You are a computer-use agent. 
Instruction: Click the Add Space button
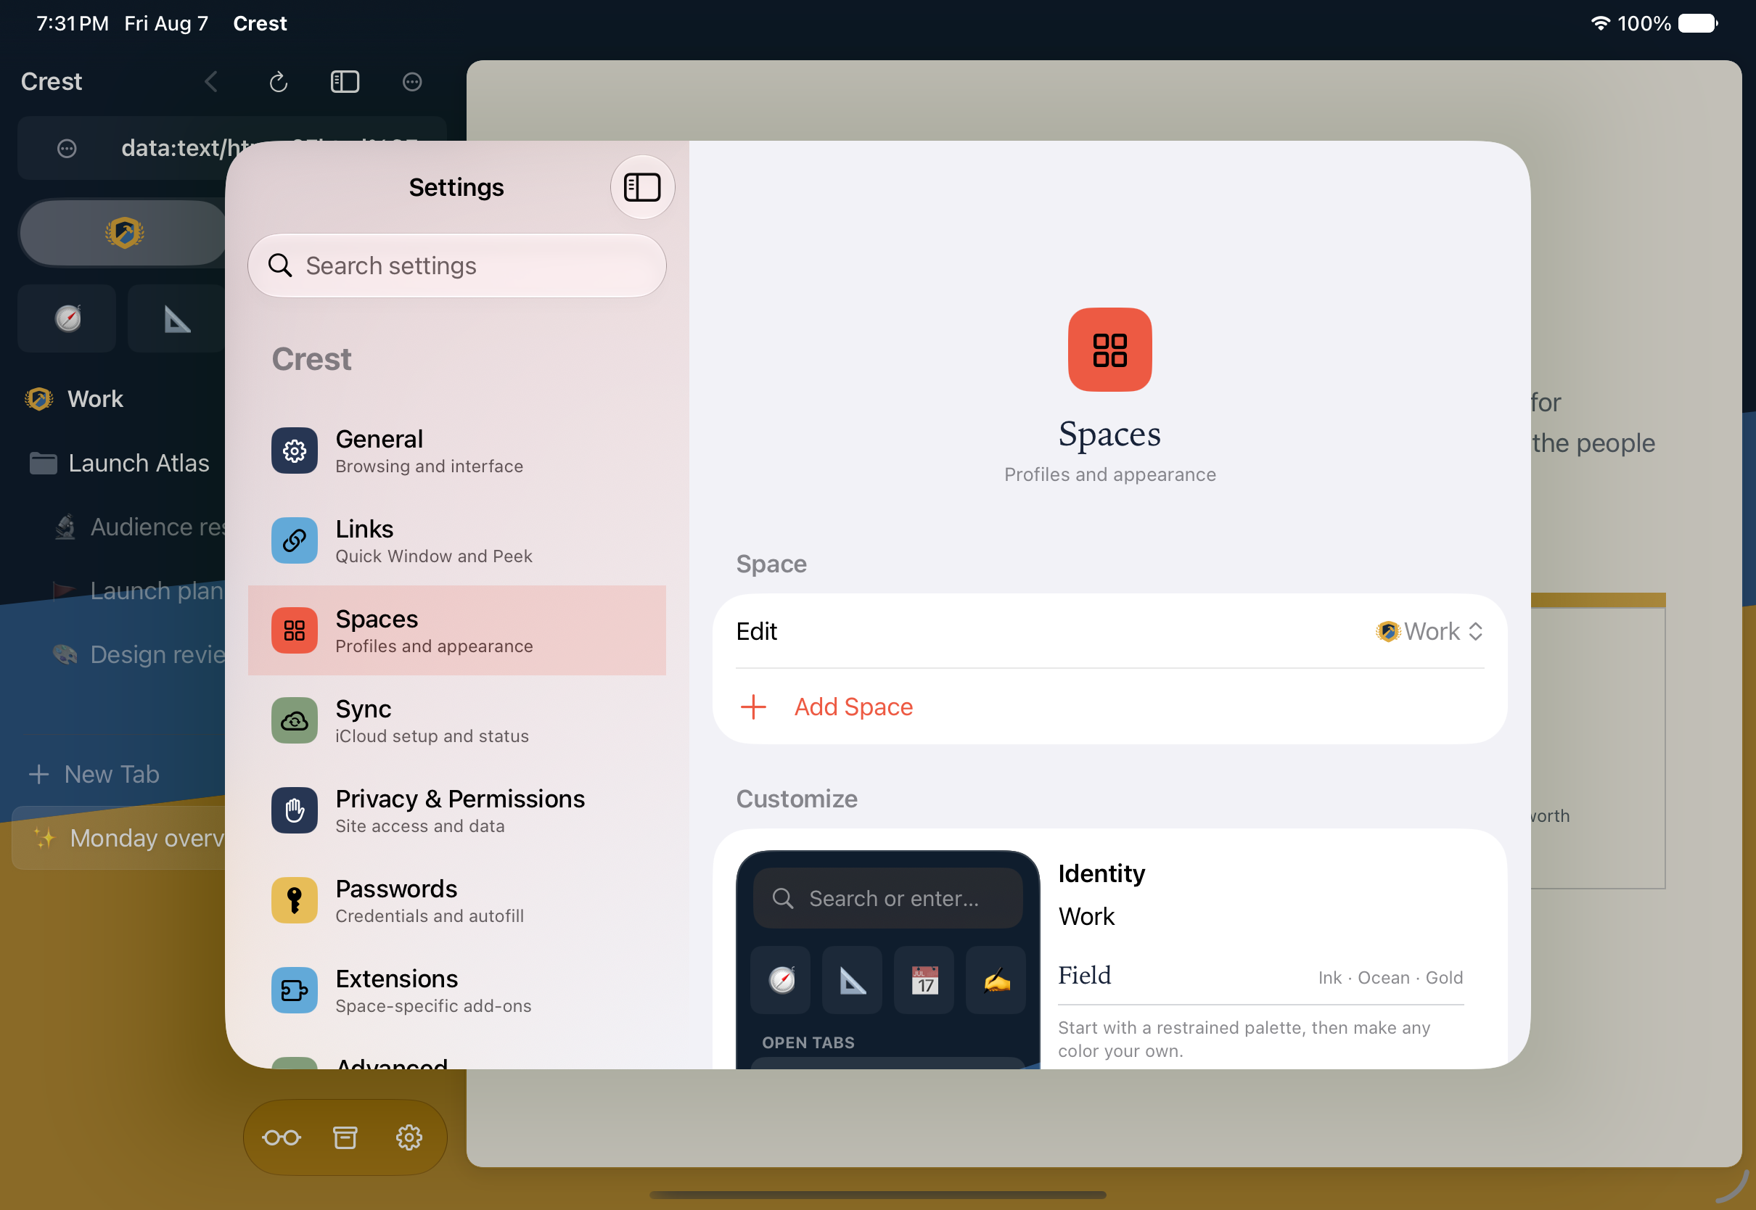tap(1110, 707)
